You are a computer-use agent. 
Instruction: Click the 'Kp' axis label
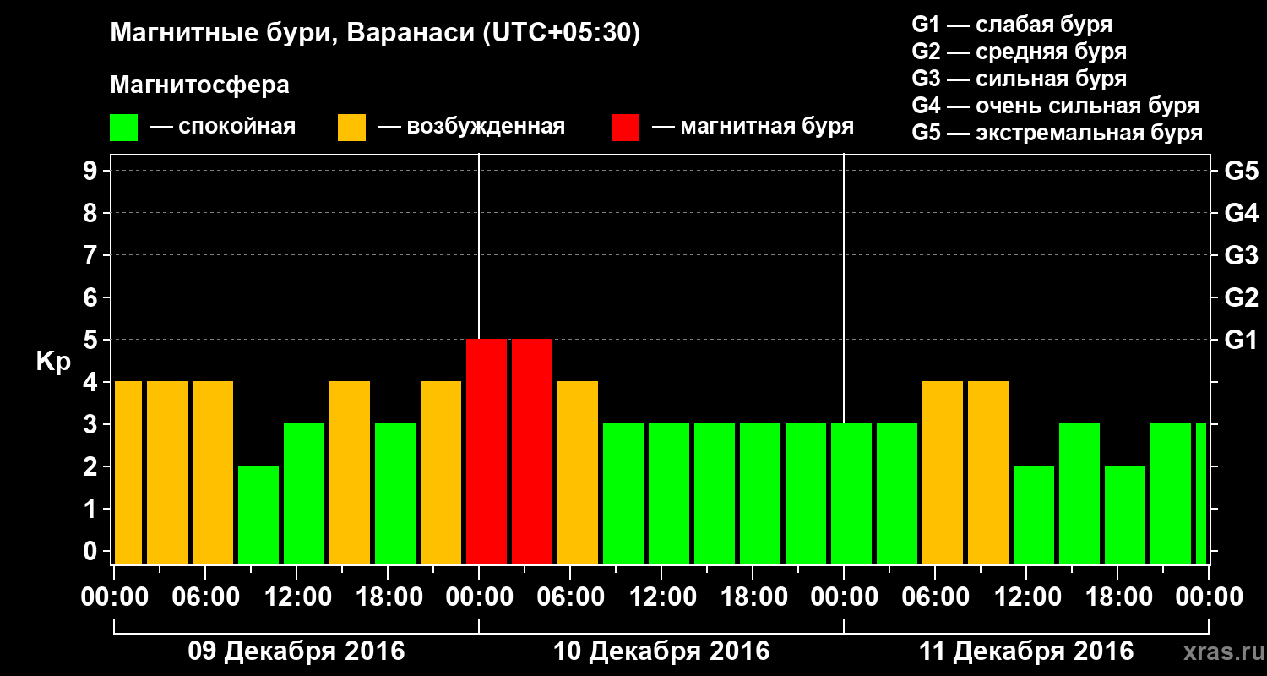pyautogui.click(x=54, y=361)
